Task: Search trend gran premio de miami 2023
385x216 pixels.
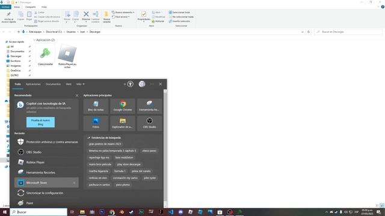Action: click(105, 144)
